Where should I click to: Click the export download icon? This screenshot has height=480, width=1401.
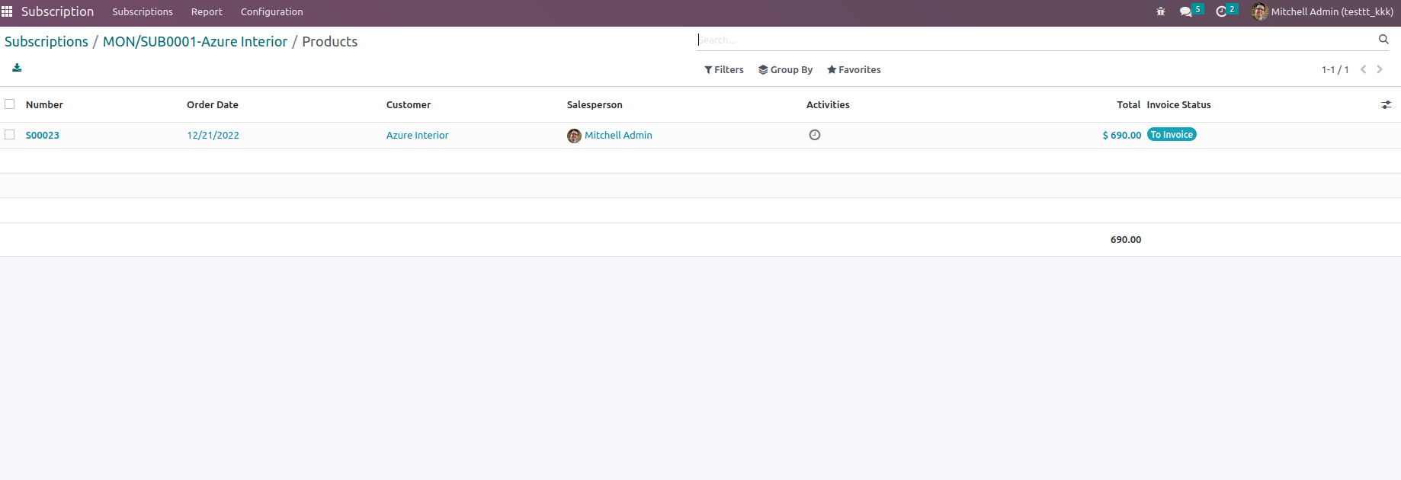[17, 68]
